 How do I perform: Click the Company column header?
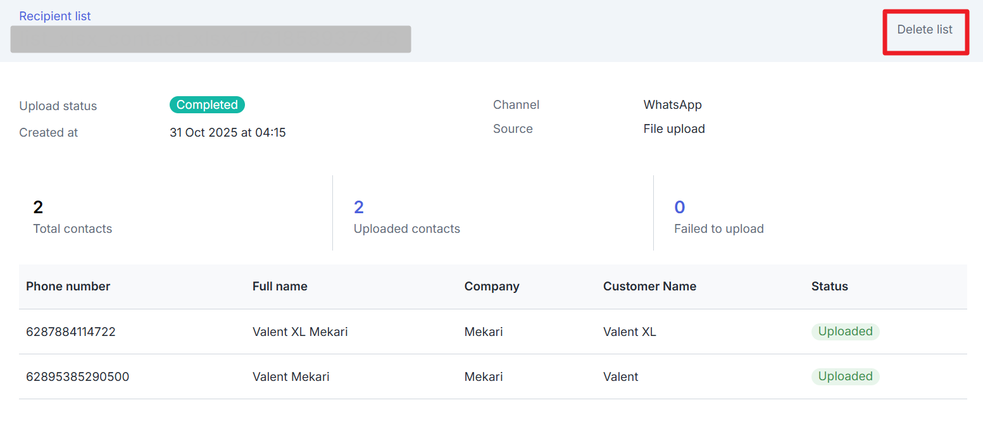(x=491, y=287)
